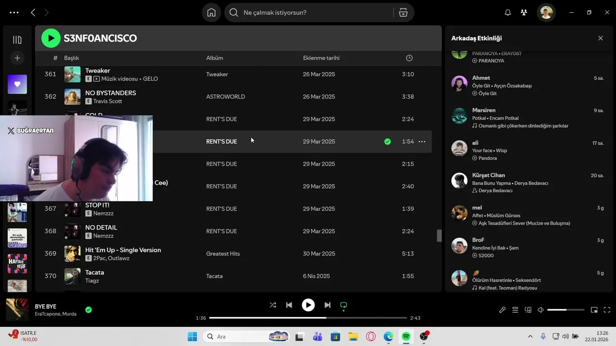
Task: Close the Arkadaş Etkinliği panel
Action: (601, 38)
